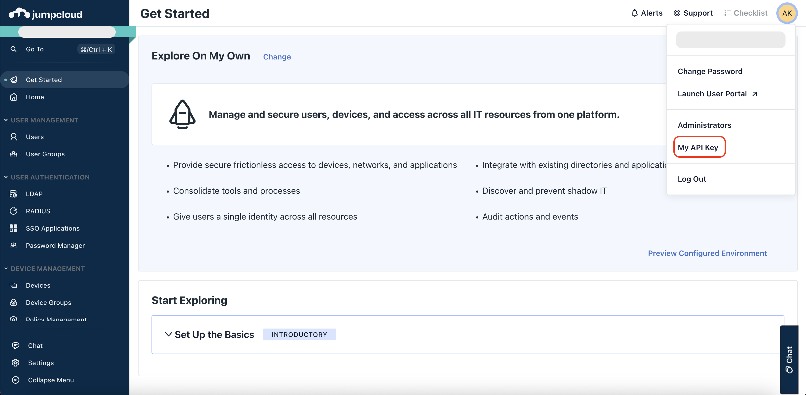Click the Devices icon
Viewport: 806px width, 395px height.
click(x=13, y=285)
